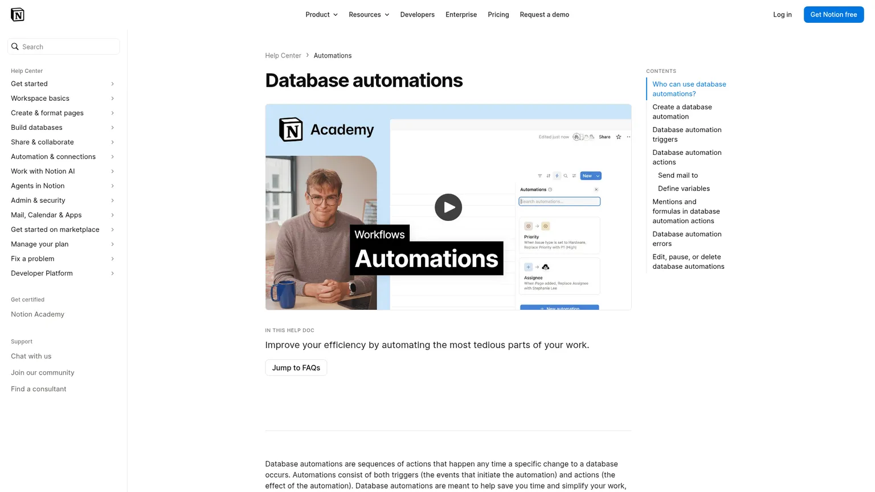
Task: Open Join our community link
Action: click(43, 373)
